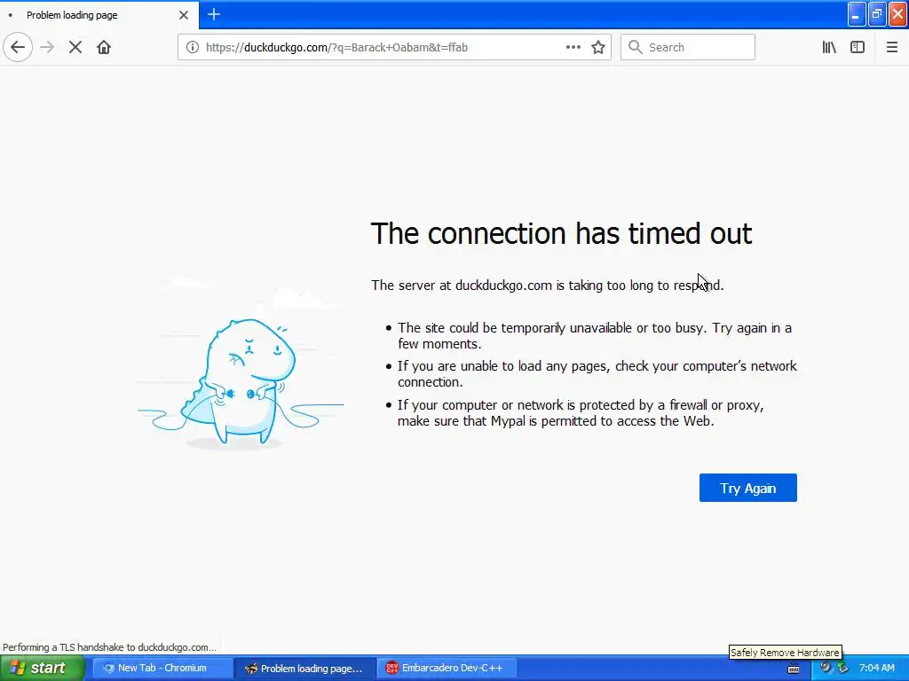Screen dimensions: 909x681
Task: Click the firewall or proxy bullet text
Action: (x=581, y=413)
